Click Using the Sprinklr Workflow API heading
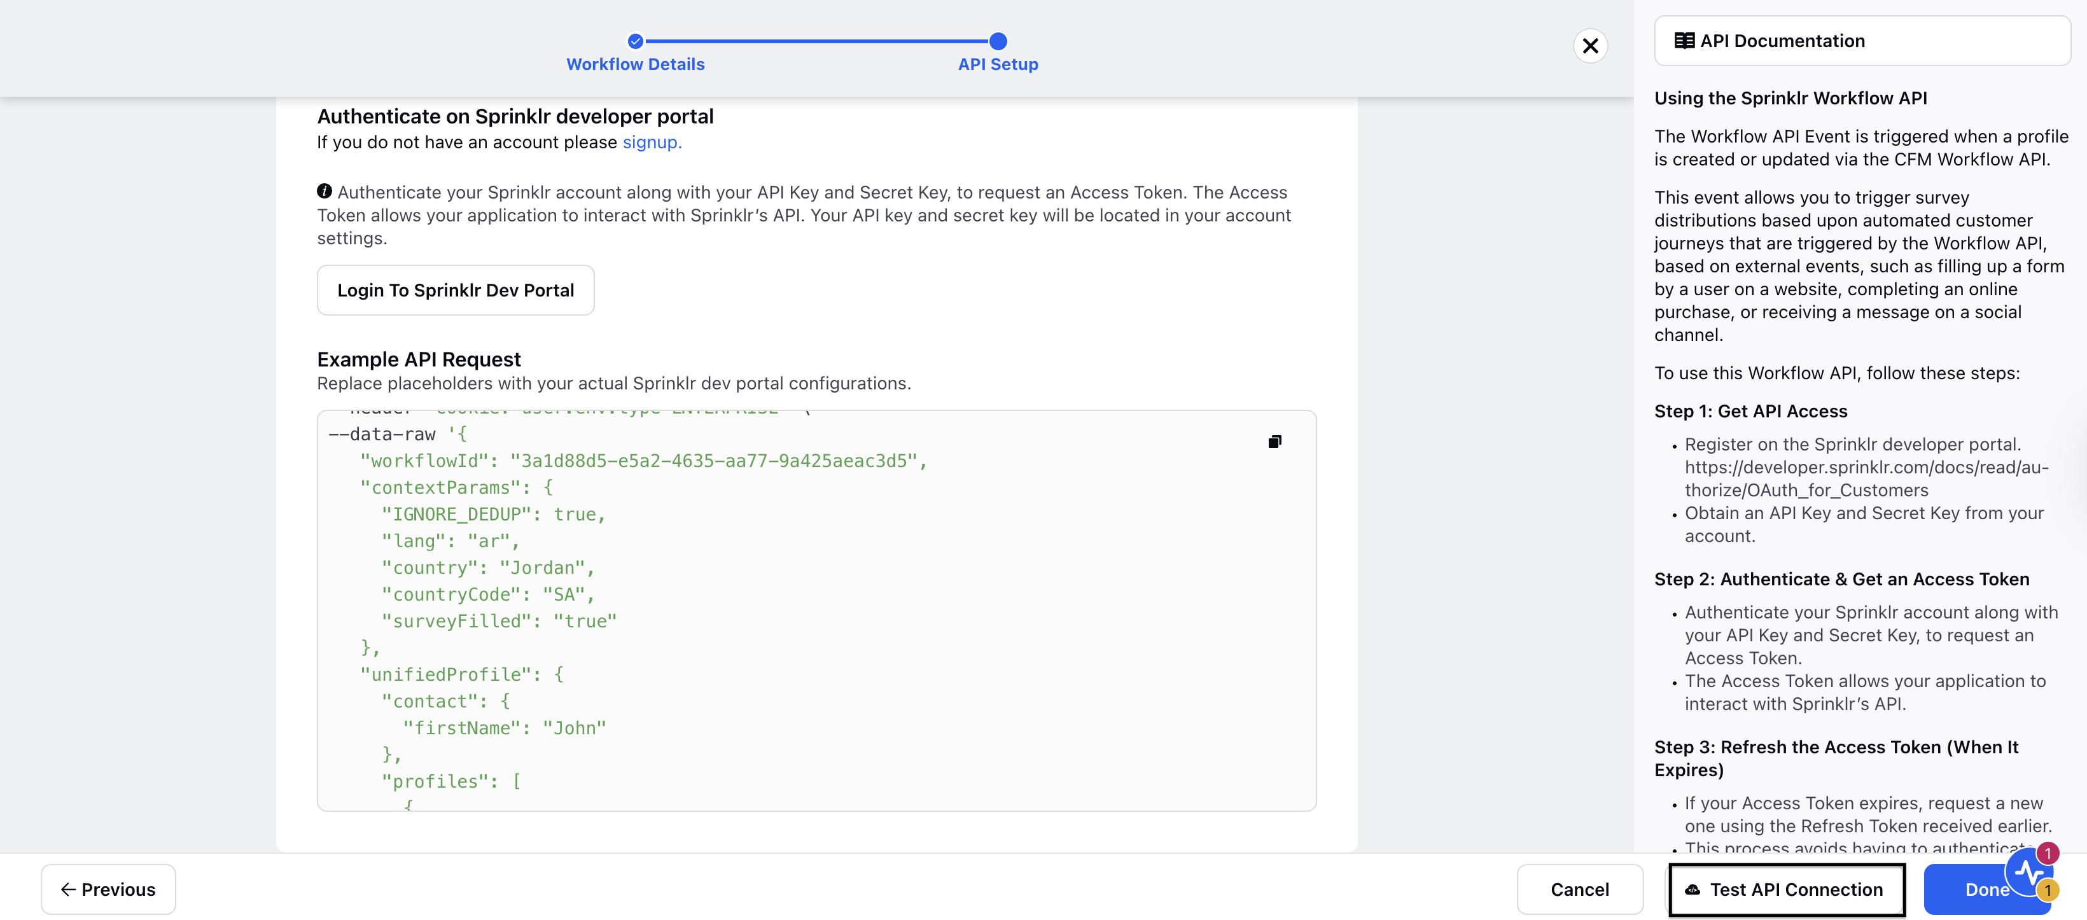Viewport: 2087px width, 920px height. [x=1790, y=98]
